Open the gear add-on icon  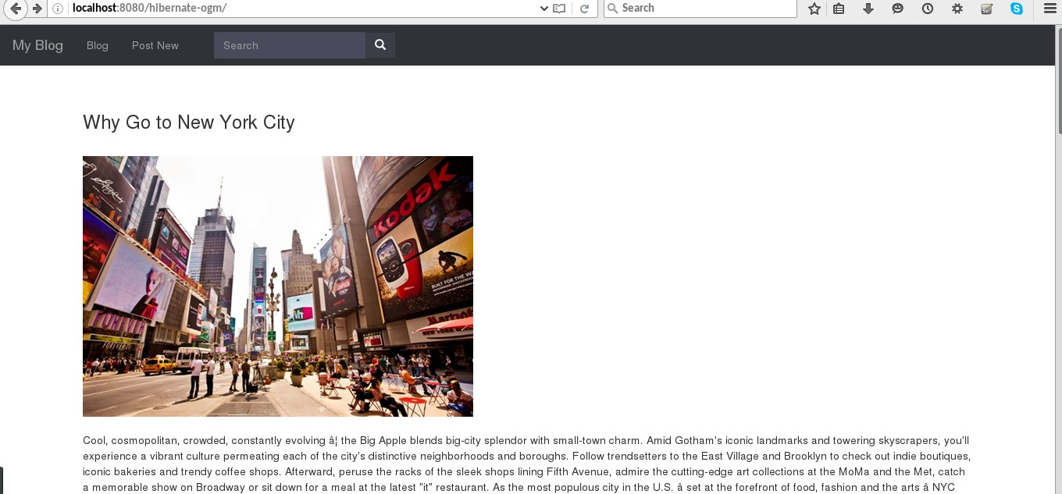click(957, 9)
